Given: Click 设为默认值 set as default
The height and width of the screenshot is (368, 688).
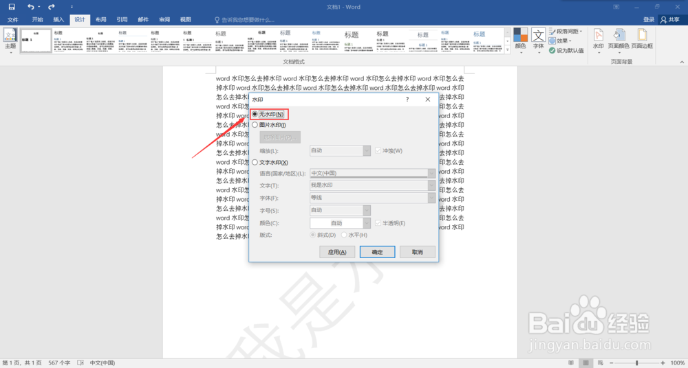Looking at the screenshot, I should [x=566, y=50].
